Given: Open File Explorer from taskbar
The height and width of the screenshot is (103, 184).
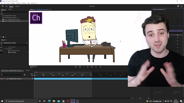Looking at the screenshot, I should point(54,101).
